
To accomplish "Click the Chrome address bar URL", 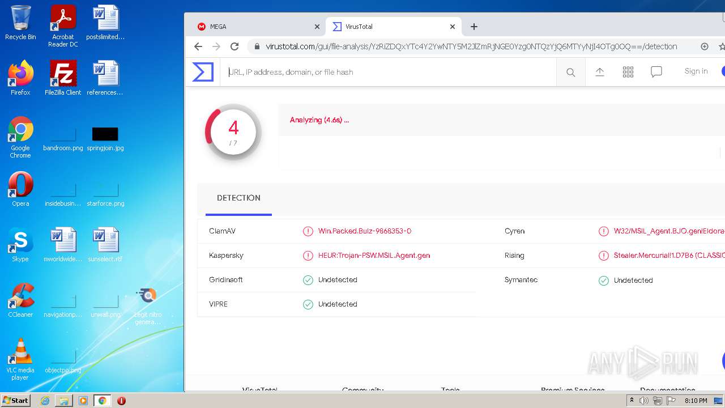I will (471, 46).
